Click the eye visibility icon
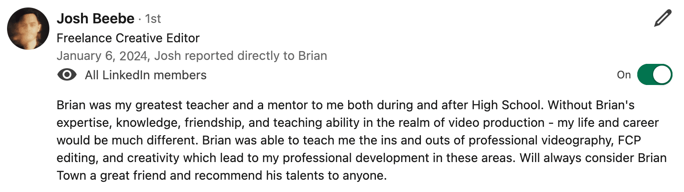 [x=67, y=75]
